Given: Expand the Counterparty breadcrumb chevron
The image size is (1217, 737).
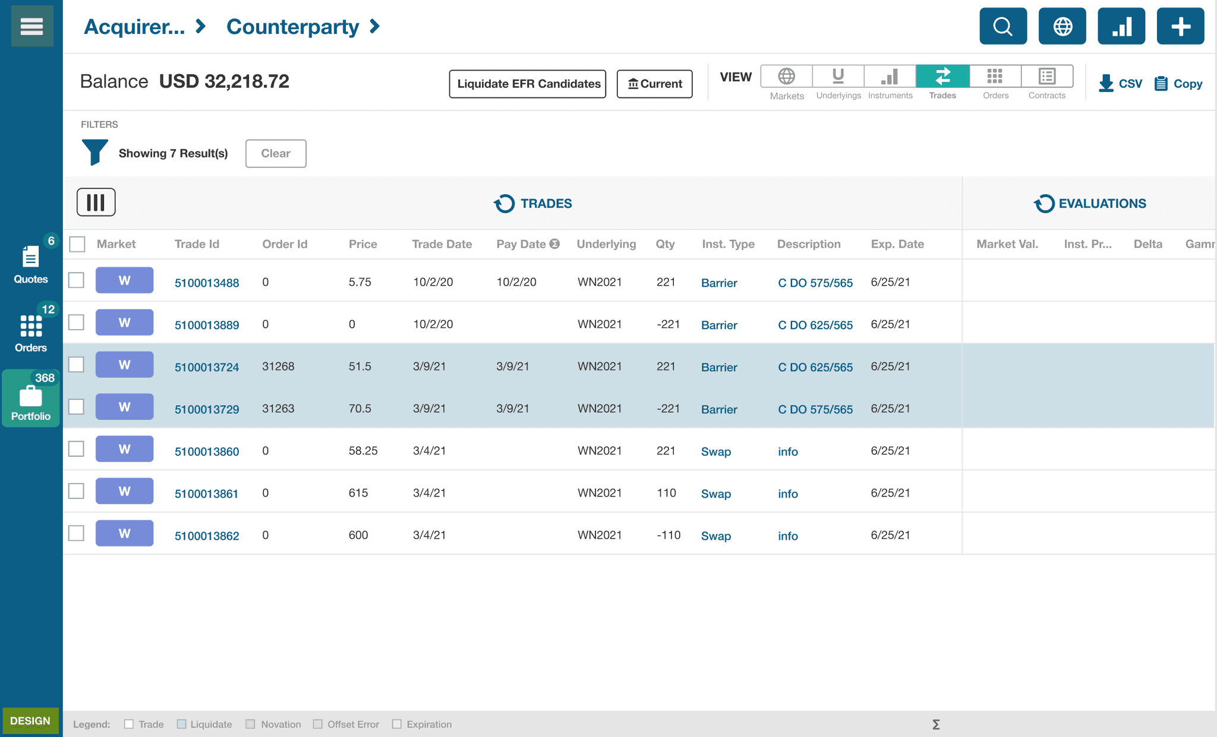Looking at the screenshot, I should click(x=374, y=26).
